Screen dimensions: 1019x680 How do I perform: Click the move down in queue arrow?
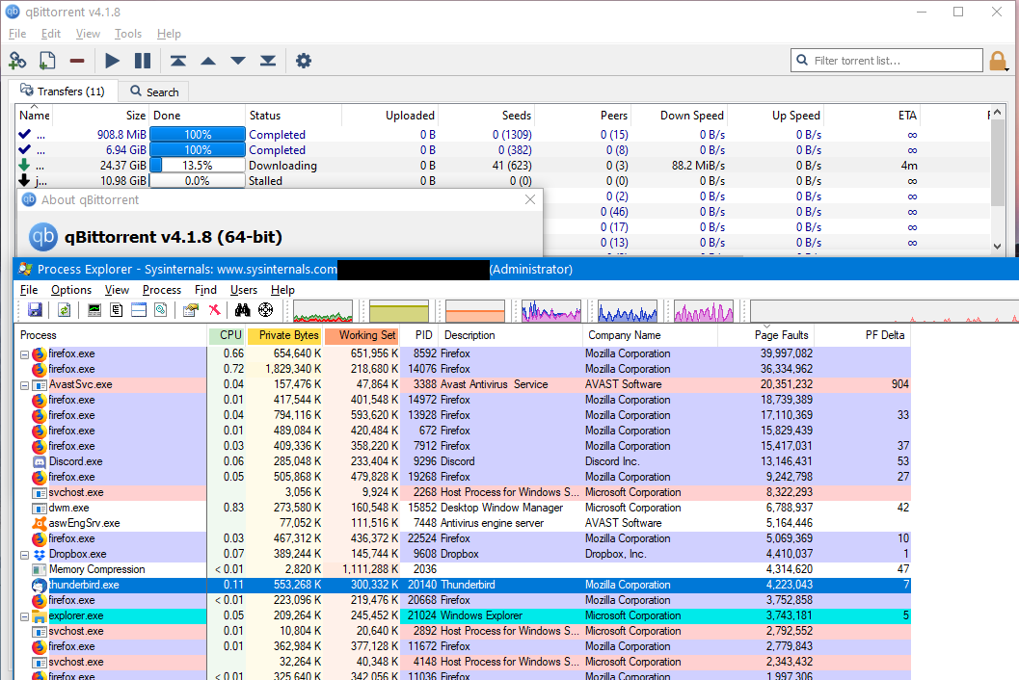pos(238,61)
